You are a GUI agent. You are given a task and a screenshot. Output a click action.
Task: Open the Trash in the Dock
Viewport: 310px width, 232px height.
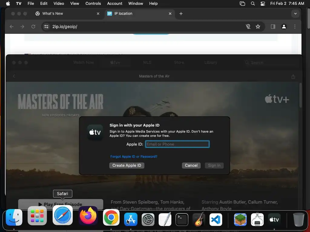click(298, 219)
